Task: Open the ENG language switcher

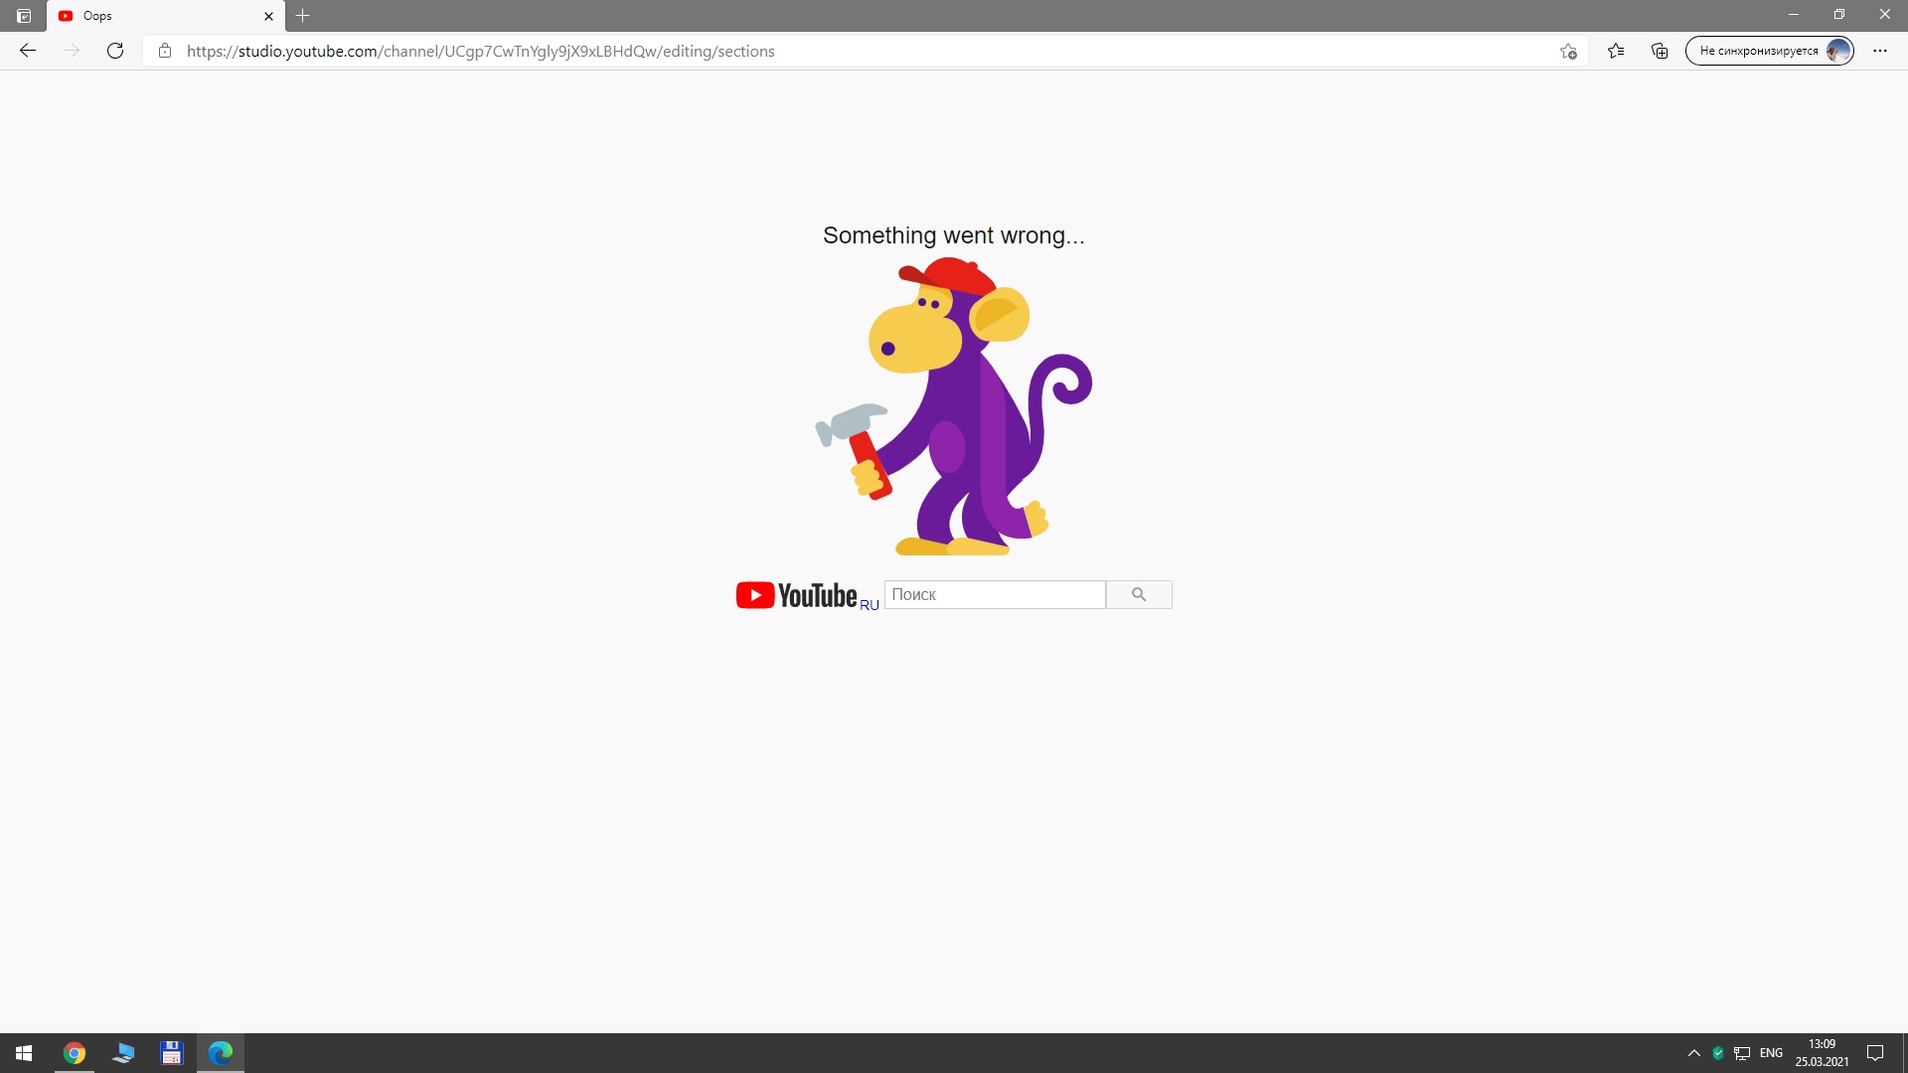Action: [x=1771, y=1053]
